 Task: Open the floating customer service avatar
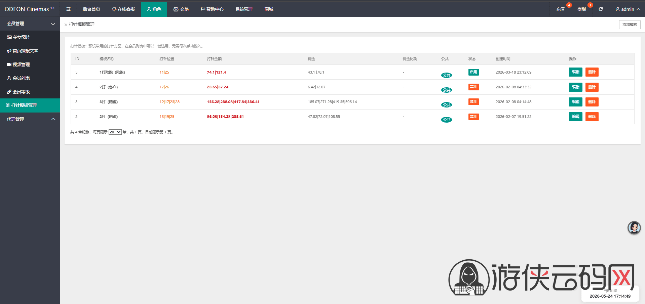[634, 228]
